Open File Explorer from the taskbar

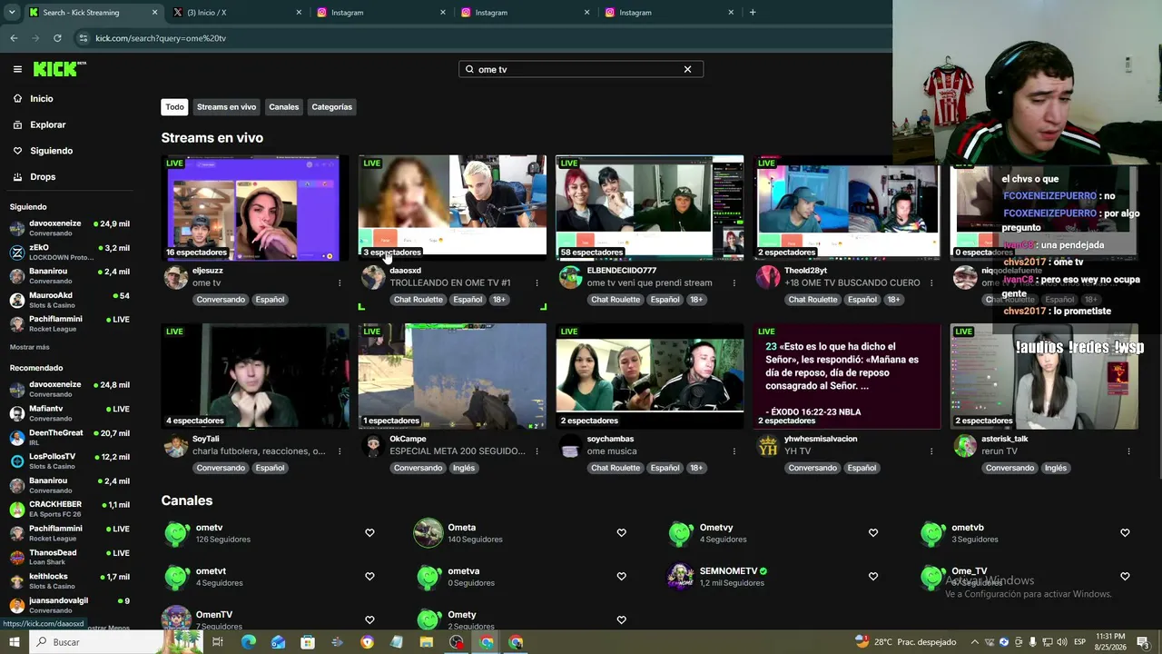[426, 642]
